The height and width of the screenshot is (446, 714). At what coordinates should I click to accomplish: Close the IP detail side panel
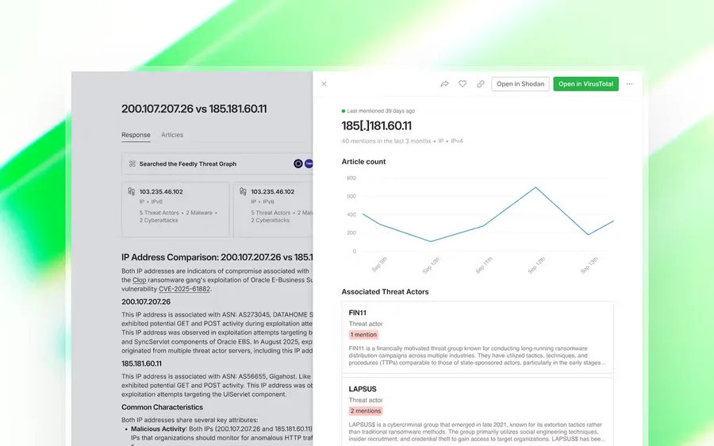tap(324, 84)
